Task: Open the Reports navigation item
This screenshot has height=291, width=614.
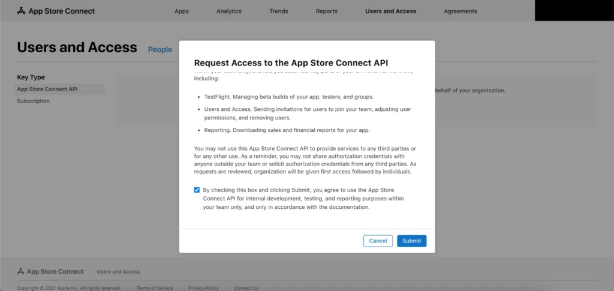Action: click(x=327, y=11)
